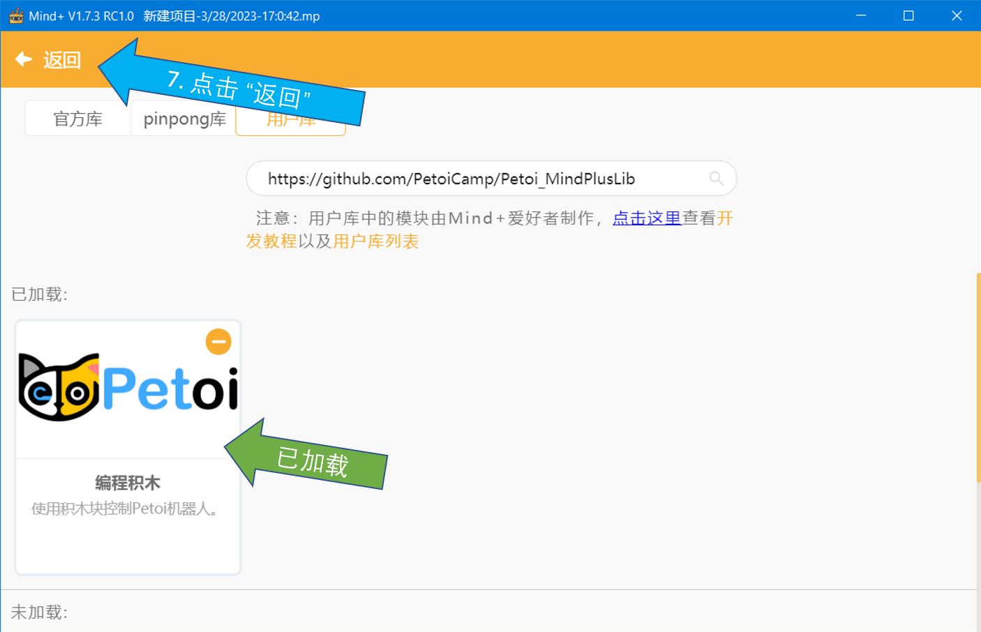The width and height of the screenshot is (981, 632).
Task: Select the 用户库 tab
Action: pos(291,120)
